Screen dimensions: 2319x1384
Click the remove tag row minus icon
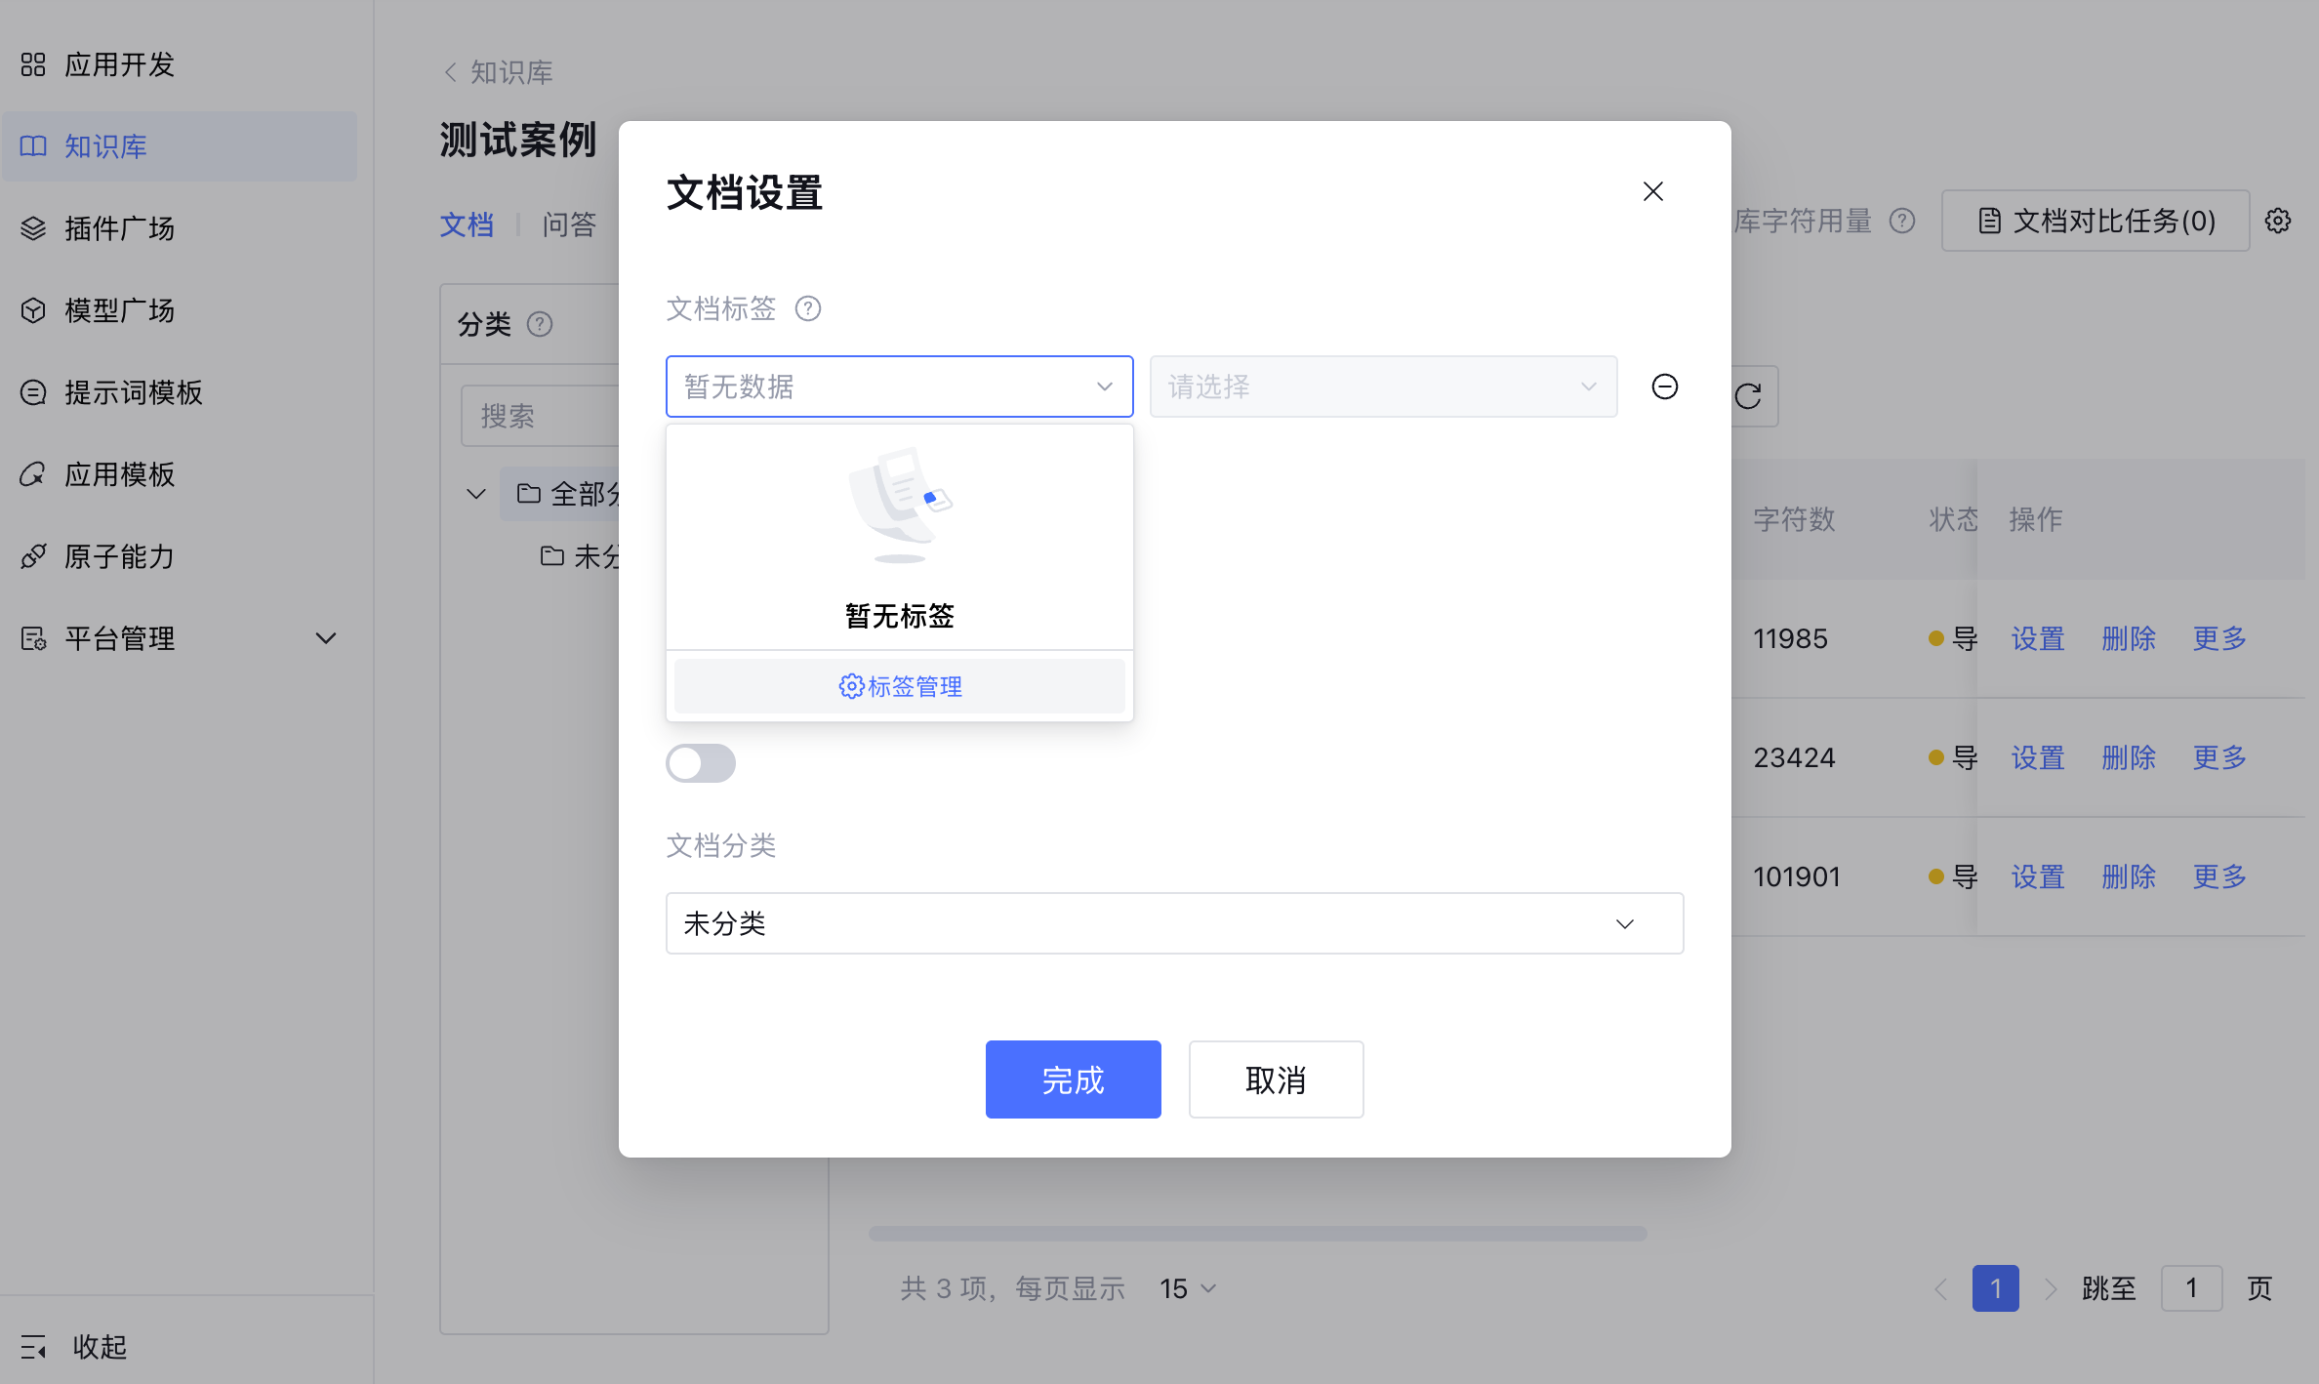[x=1664, y=387]
